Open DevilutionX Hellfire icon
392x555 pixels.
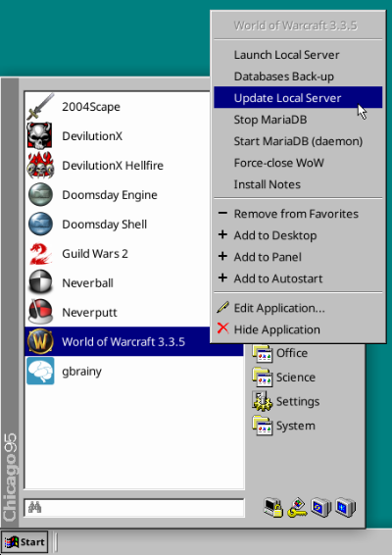click(41, 166)
